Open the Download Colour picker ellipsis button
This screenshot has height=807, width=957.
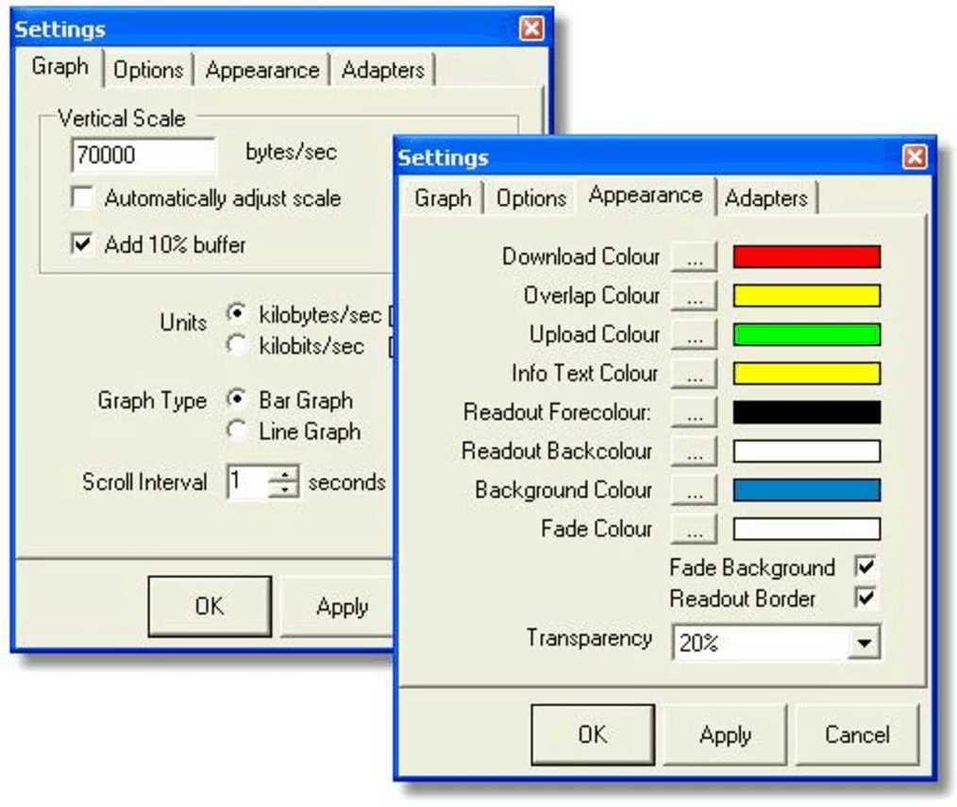[x=694, y=257]
